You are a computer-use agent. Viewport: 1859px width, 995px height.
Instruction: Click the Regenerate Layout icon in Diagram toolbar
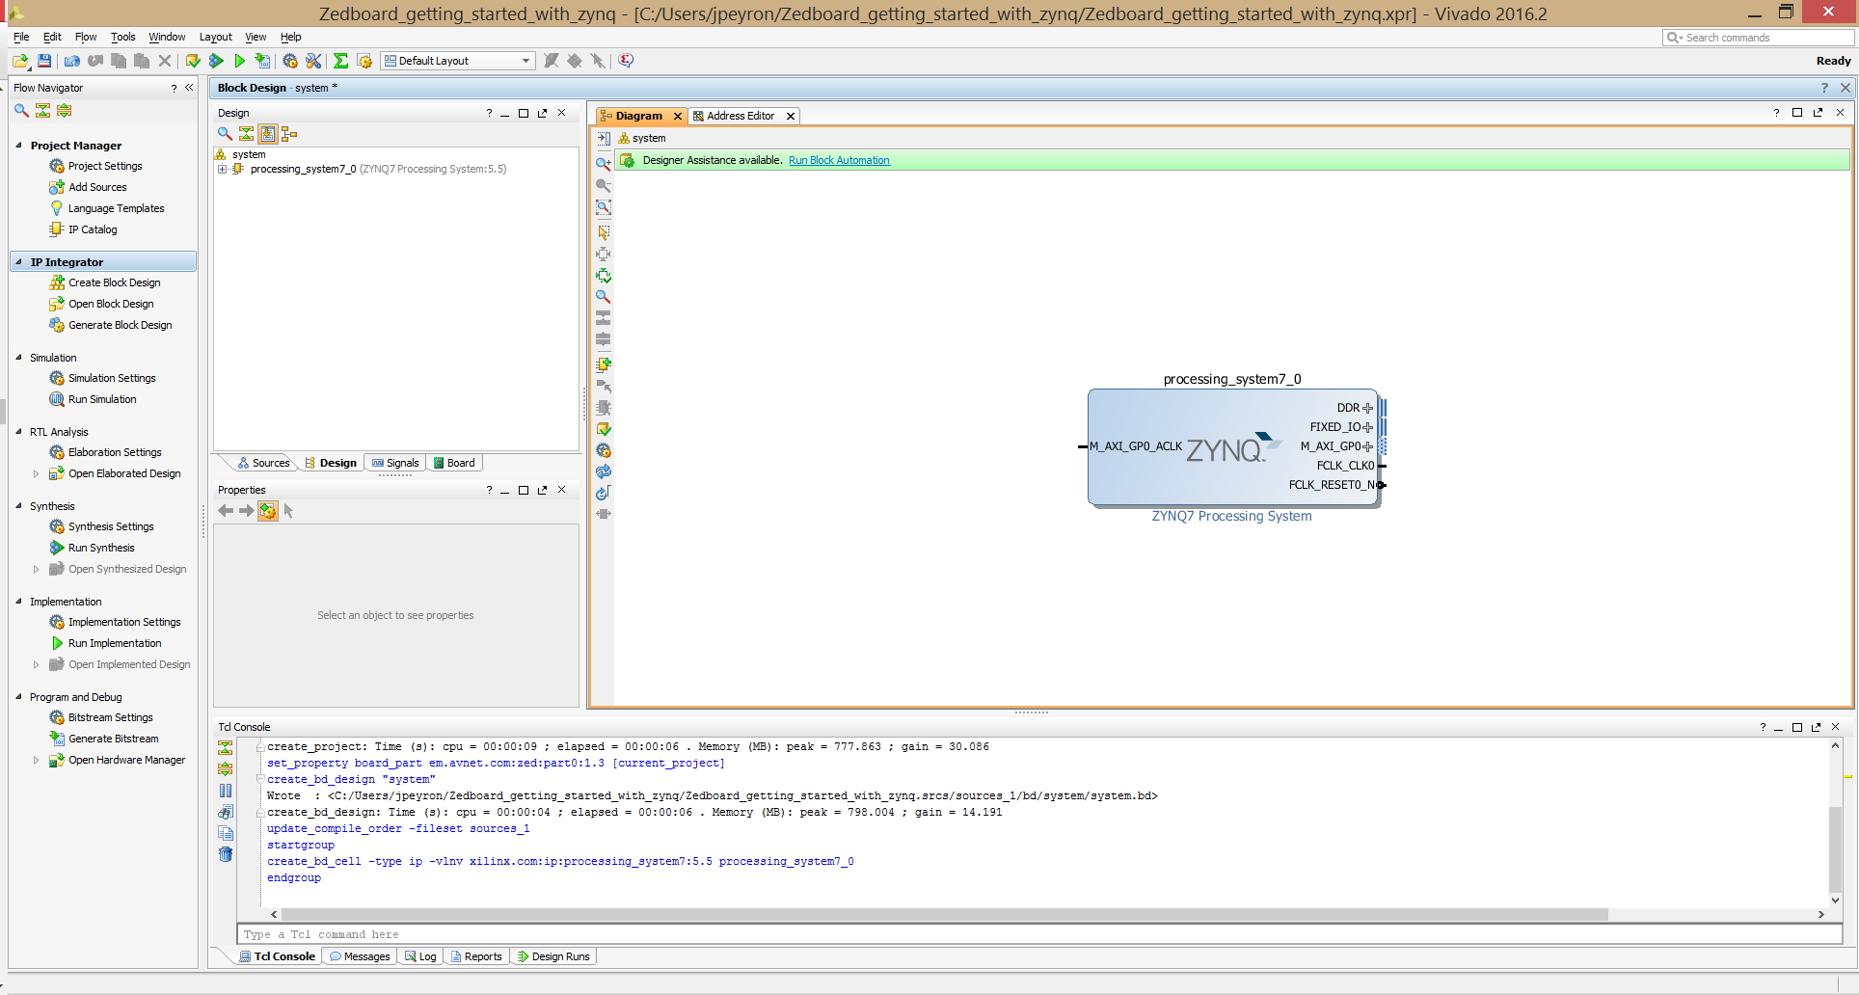point(604,471)
